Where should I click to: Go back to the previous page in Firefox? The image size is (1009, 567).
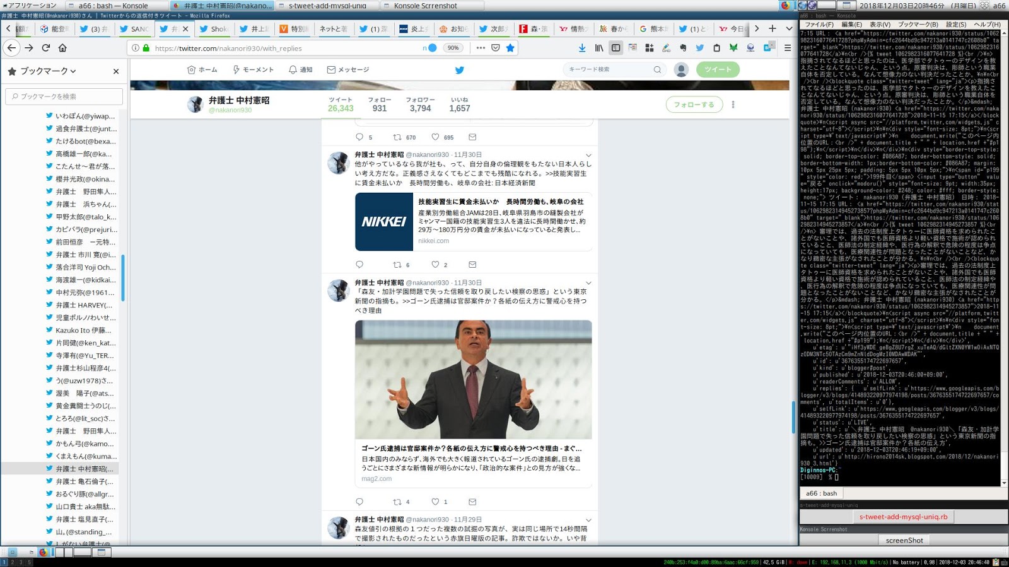(x=12, y=48)
